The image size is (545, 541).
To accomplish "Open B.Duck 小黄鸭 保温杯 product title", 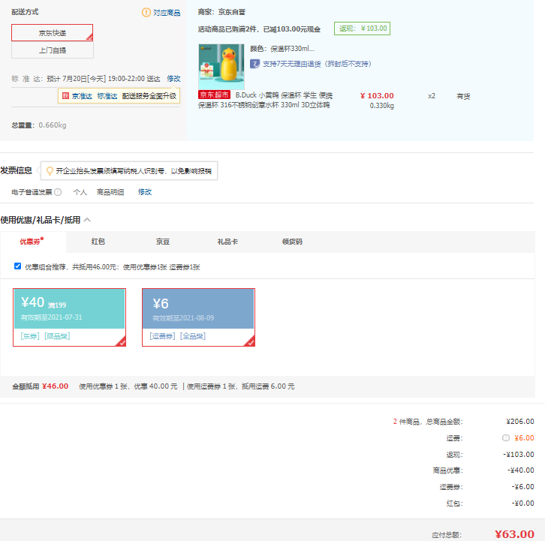I will point(265,100).
